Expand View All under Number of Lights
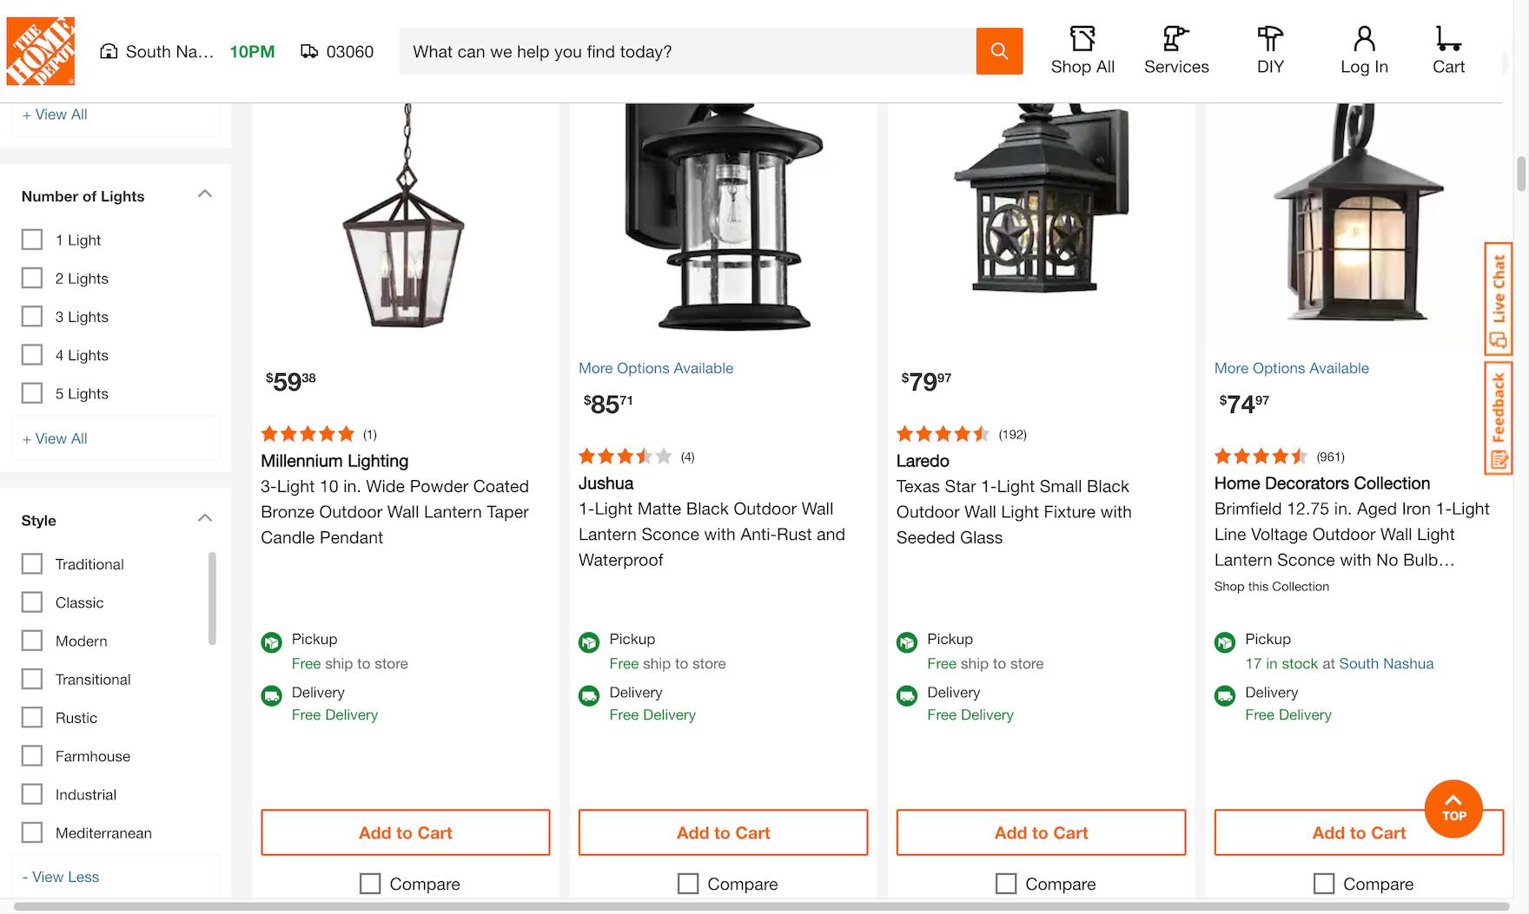Viewport: 1529px width, 914px height. [55, 438]
